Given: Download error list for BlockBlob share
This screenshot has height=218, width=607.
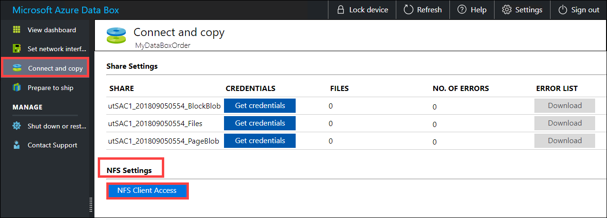Looking at the screenshot, I should click(564, 106).
